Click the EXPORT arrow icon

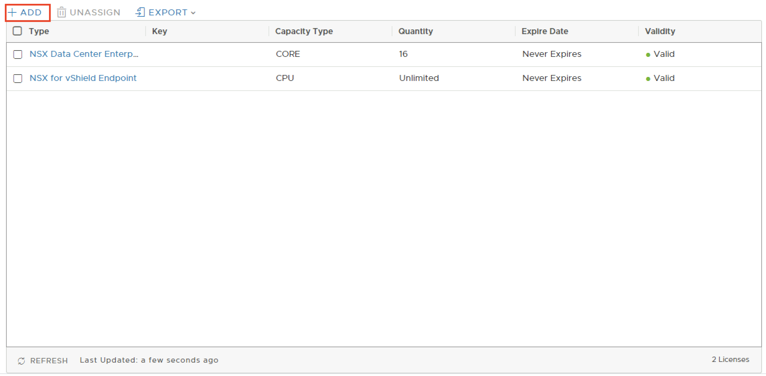click(x=140, y=12)
